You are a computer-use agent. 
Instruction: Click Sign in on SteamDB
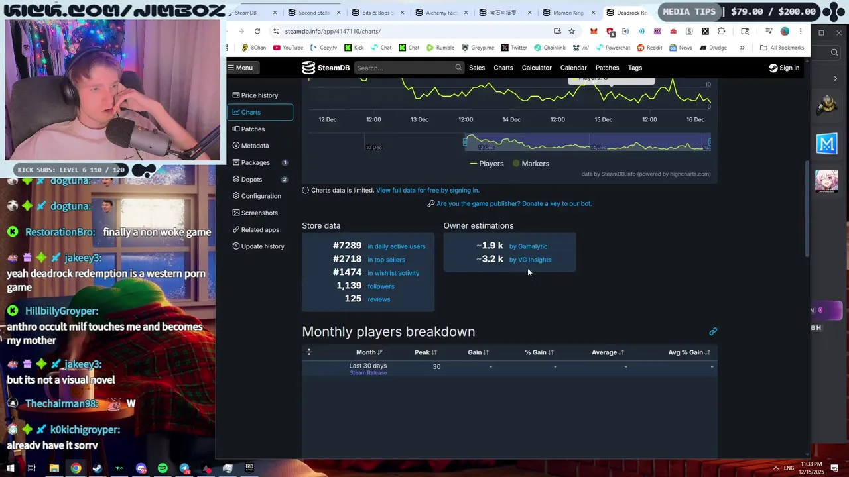pos(784,68)
